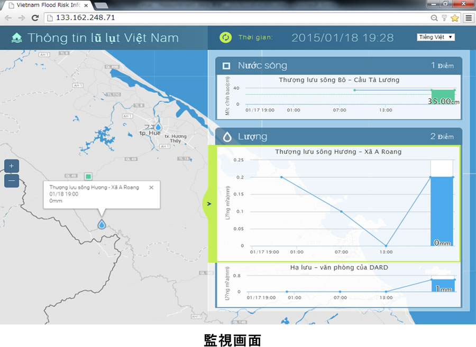The height and width of the screenshot is (347, 476).
Task: Click the green refresh icon beside Thời gian
Action: 226,37
